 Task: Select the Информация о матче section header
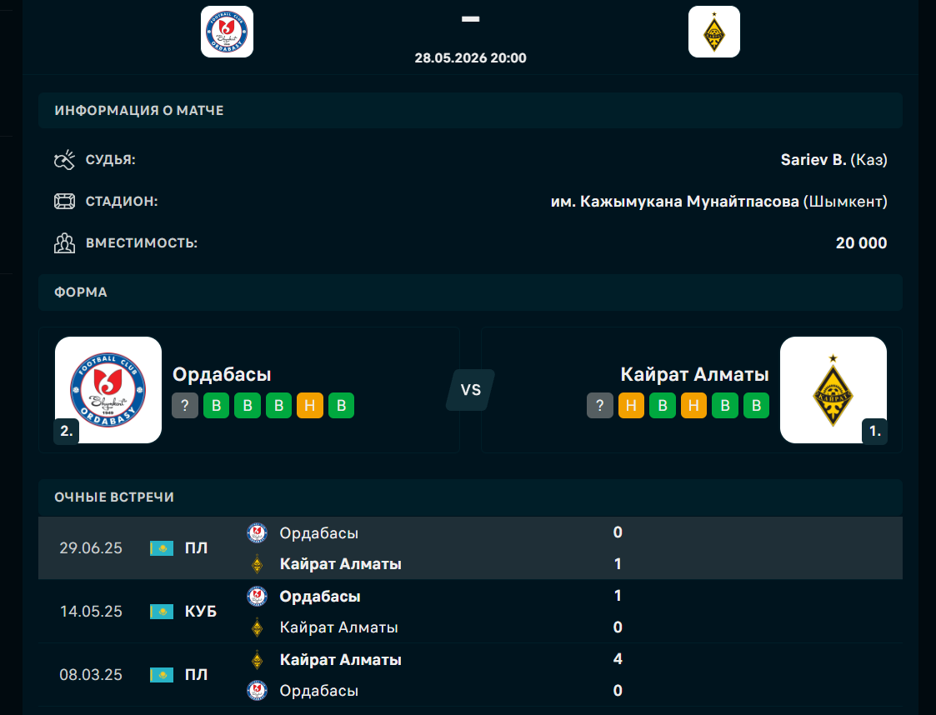[x=470, y=110]
